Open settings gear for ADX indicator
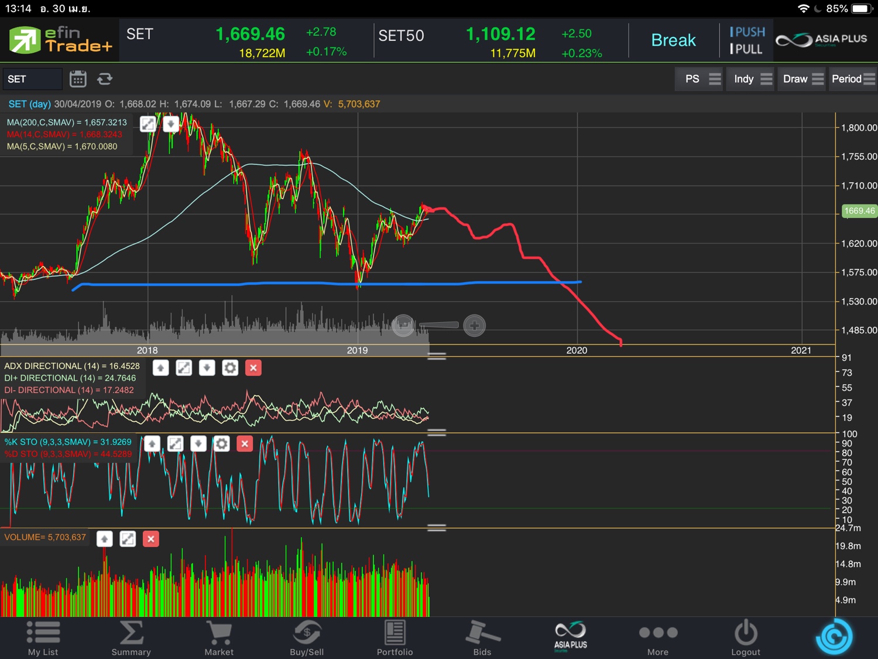878x659 pixels. 230,368
